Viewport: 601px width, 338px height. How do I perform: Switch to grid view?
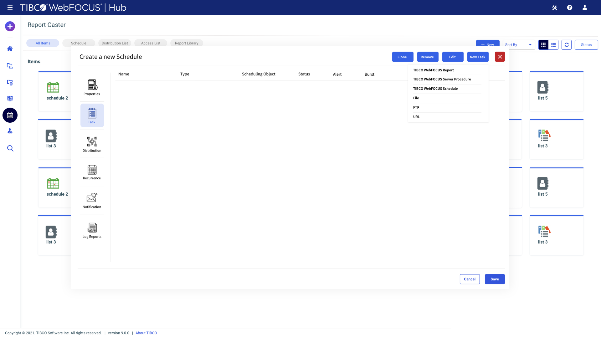tap(543, 45)
